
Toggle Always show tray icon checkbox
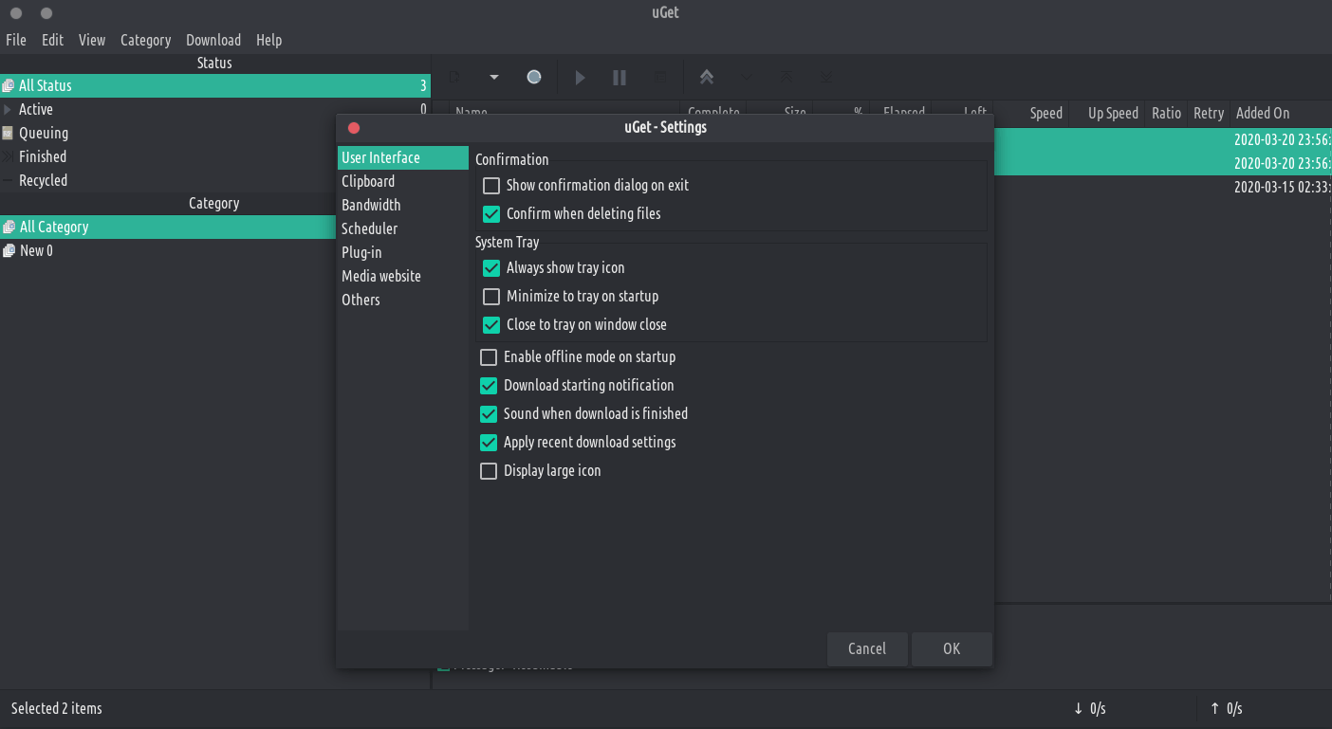tap(491, 268)
